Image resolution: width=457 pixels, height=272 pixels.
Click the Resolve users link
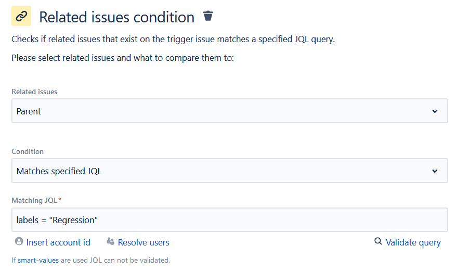[143, 242]
